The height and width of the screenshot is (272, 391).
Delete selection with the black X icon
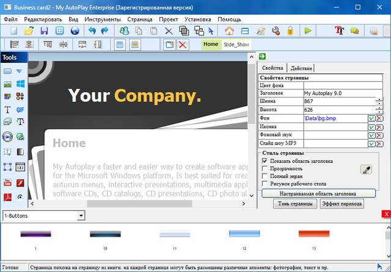pyautogui.click(x=169, y=31)
